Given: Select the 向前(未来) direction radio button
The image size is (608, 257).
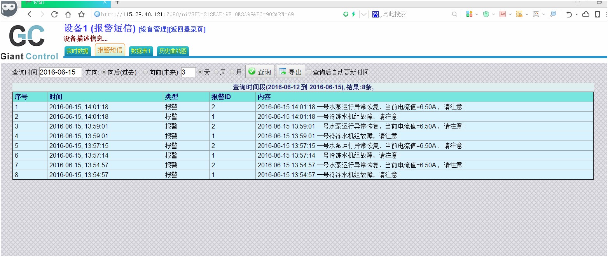Looking at the screenshot, I should [x=145, y=72].
